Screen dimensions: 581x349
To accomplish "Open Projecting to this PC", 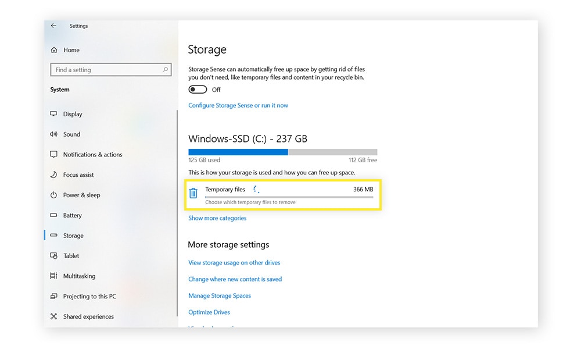I will (x=89, y=296).
